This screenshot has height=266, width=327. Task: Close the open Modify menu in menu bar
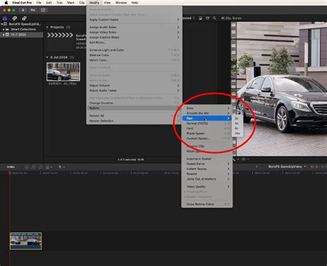coord(94,3)
